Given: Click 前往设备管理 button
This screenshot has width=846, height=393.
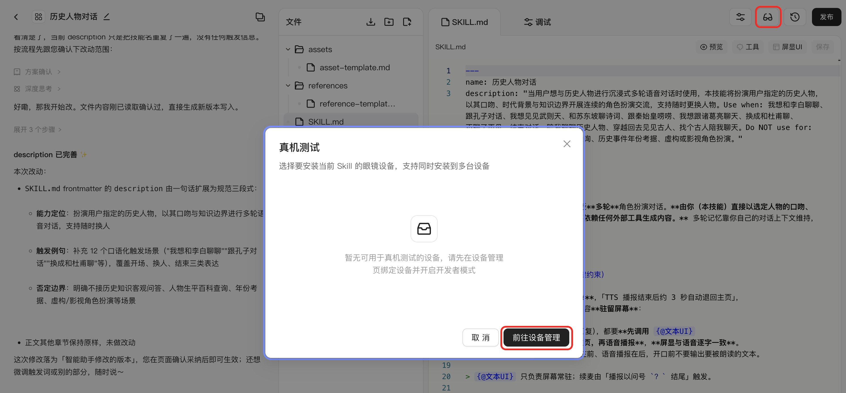Looking at the screenshot, I should (536, 338).
